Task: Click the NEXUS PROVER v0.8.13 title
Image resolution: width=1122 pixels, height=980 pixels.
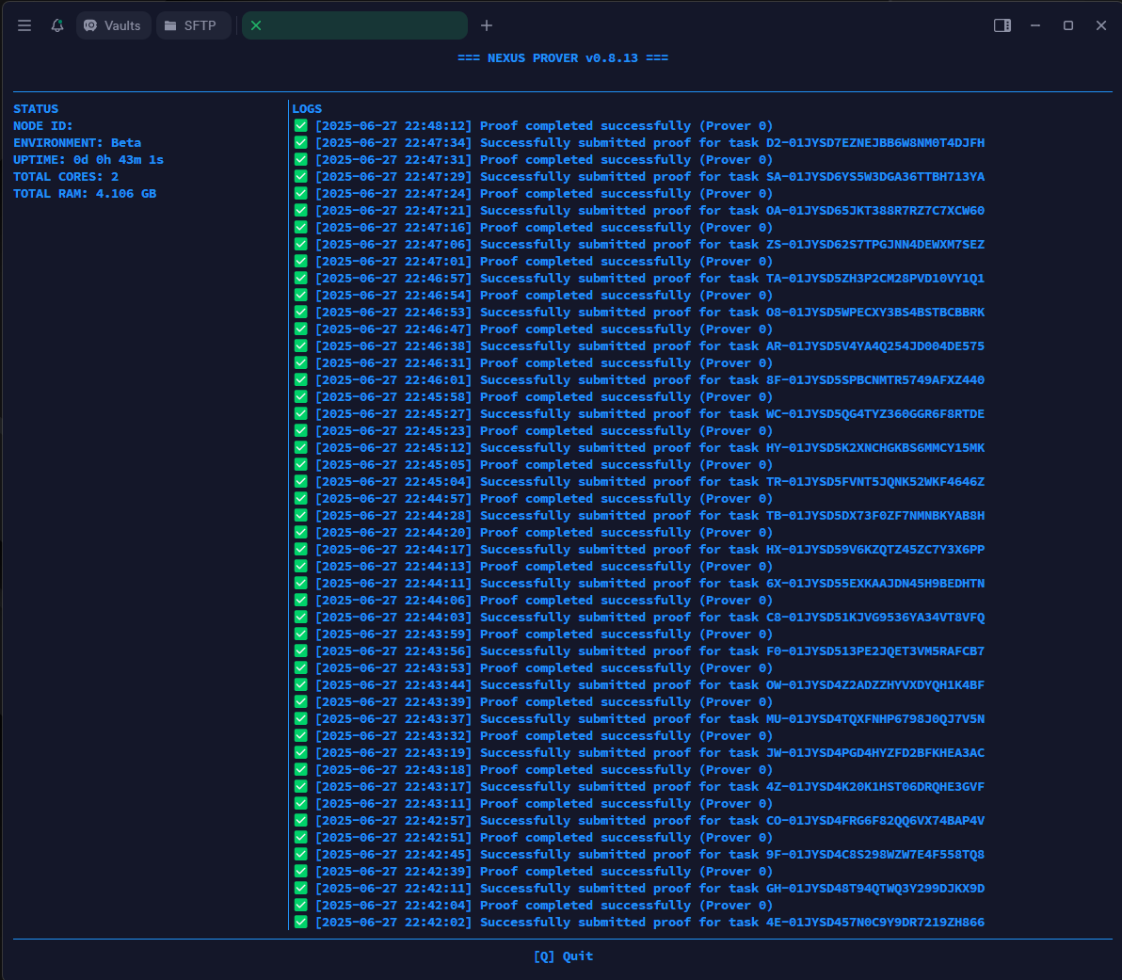Action: tap(563, 58)
